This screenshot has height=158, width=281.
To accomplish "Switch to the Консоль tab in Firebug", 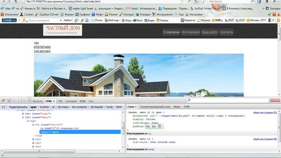I will pyautogui.click(x=38, y=101).
